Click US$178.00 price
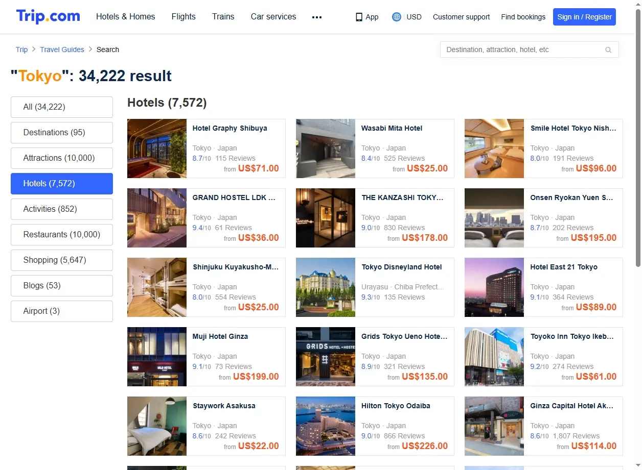Viewport: 642px width, 470px height. click(425, 238)
